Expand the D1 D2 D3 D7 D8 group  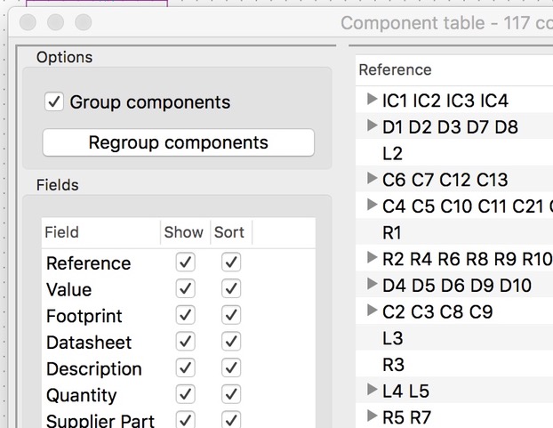[x=372, y=126]
